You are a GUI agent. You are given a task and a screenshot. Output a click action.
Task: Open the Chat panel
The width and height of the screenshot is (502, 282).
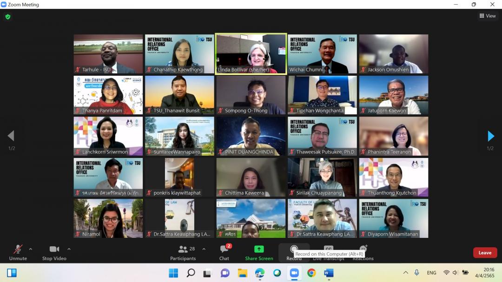pos(224,251)
